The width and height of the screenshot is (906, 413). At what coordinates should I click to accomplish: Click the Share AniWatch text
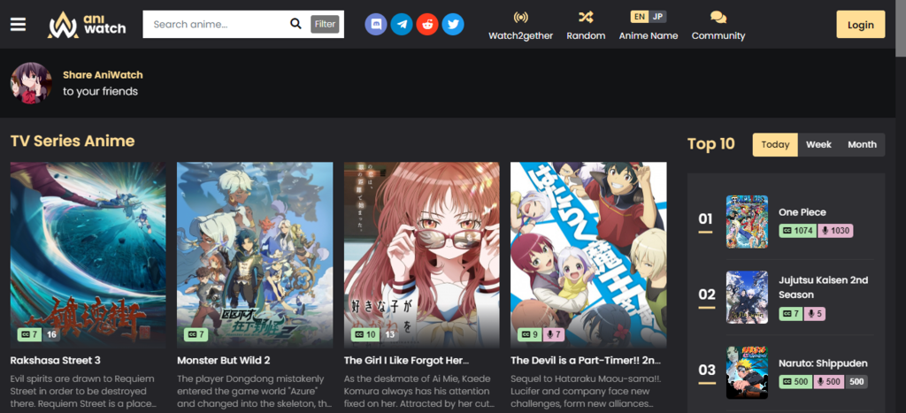click(x=103, y=75)
